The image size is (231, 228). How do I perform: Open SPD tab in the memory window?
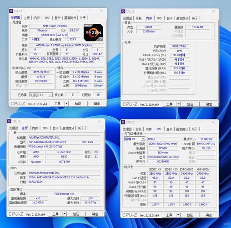pyautogui.click(x=159, y=18)
